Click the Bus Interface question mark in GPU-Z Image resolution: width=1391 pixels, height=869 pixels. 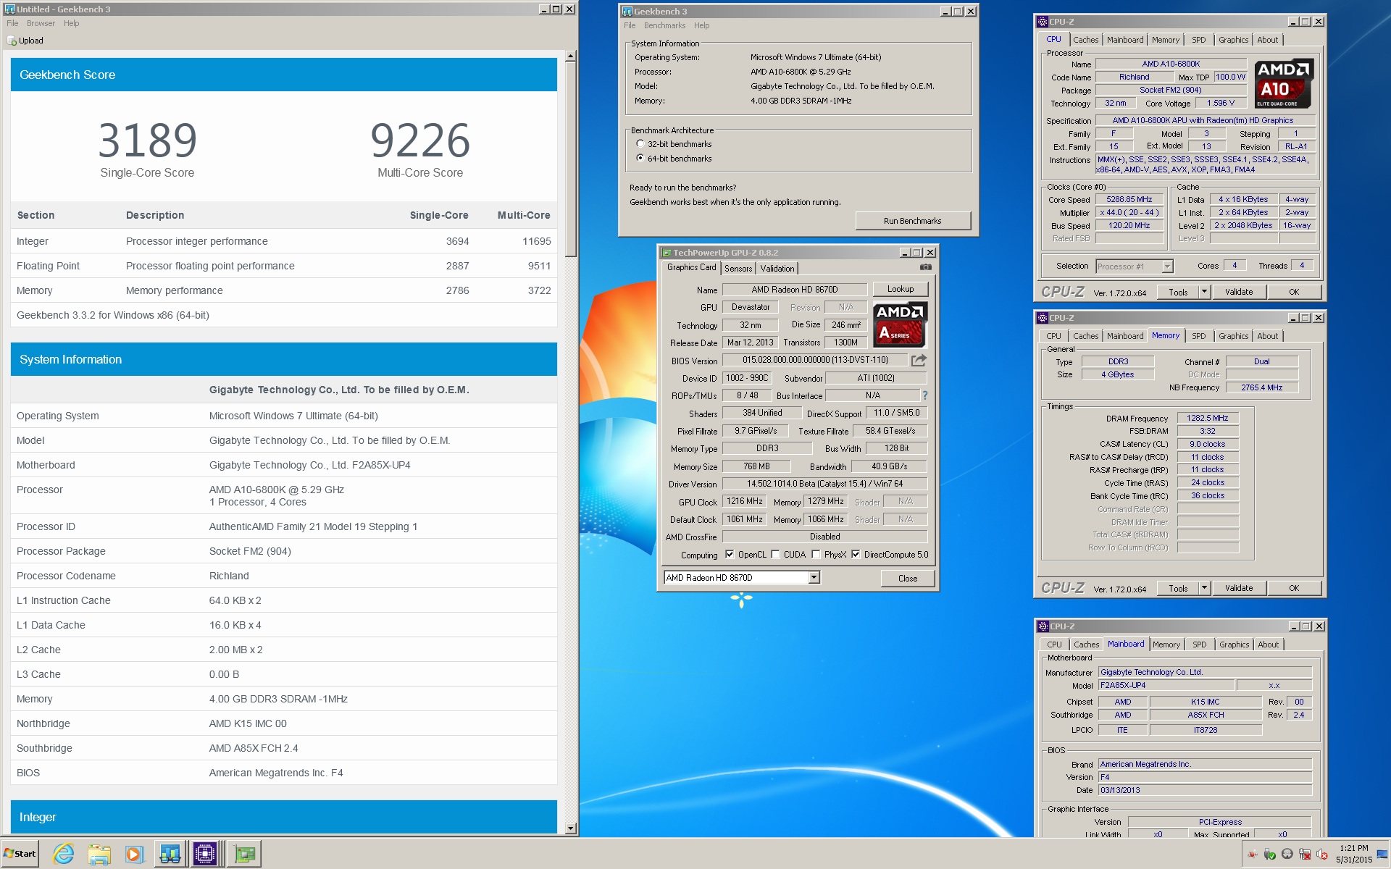pos(924,395)
